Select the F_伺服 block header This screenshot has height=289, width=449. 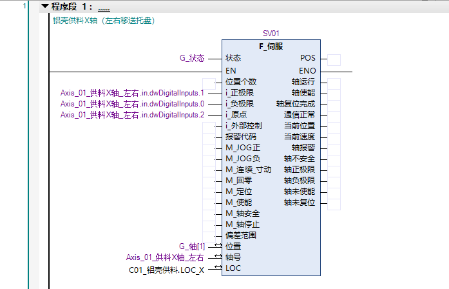pyautogui.click(x=271, y=46)
